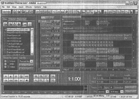Click the Zoom In Horizontally magnifier icon

tap(36, 76)
